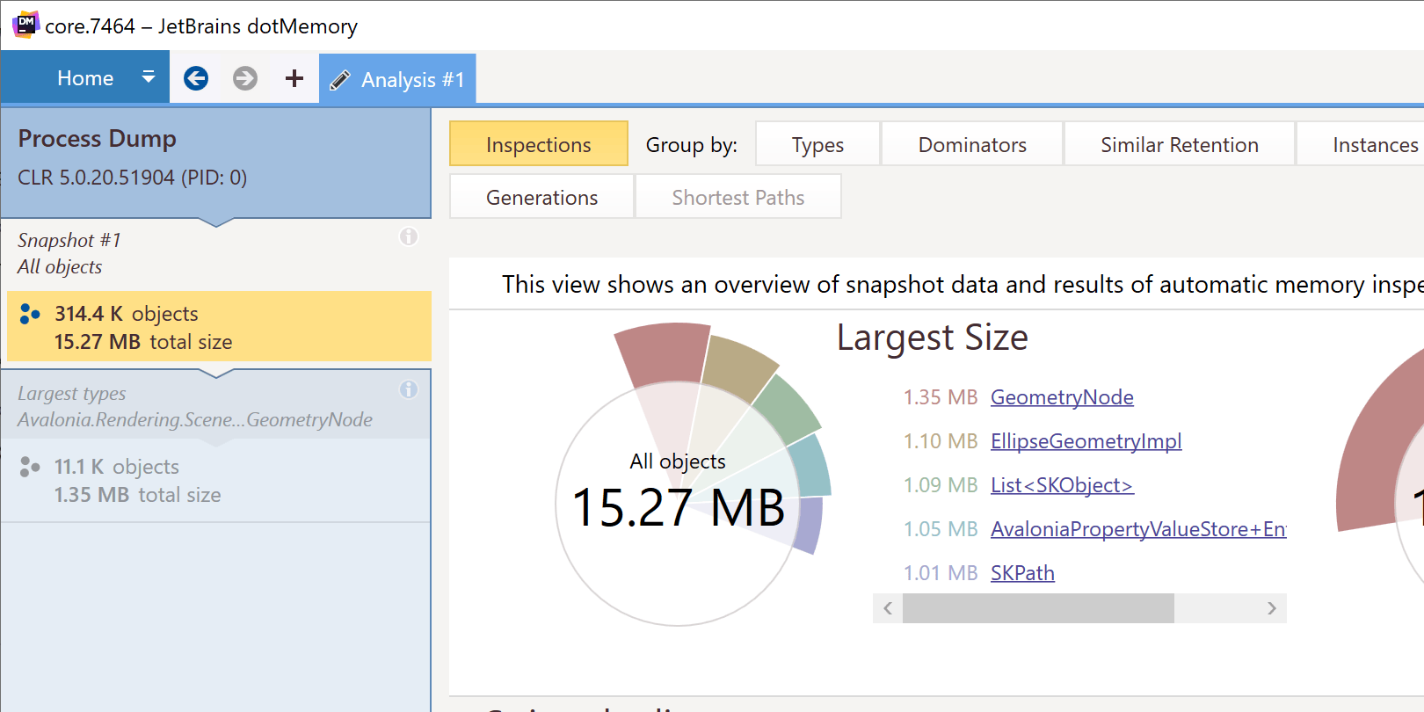Toggle the Inspections view button

coord(539,144)
